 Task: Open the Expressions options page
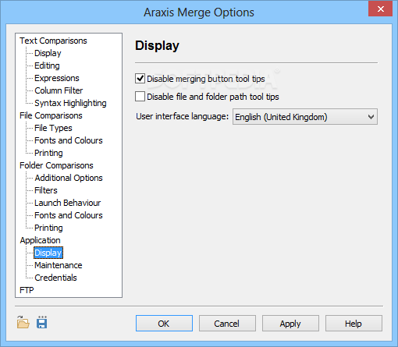tap(57, 78)
